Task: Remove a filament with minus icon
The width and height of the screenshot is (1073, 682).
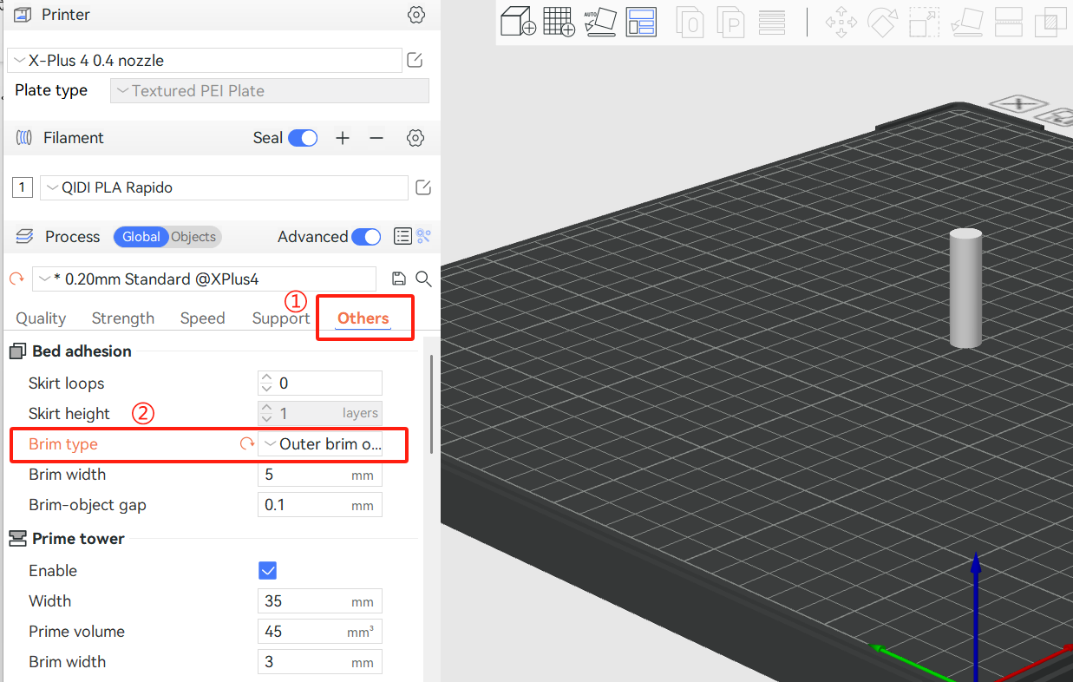Action: point(376,138)
